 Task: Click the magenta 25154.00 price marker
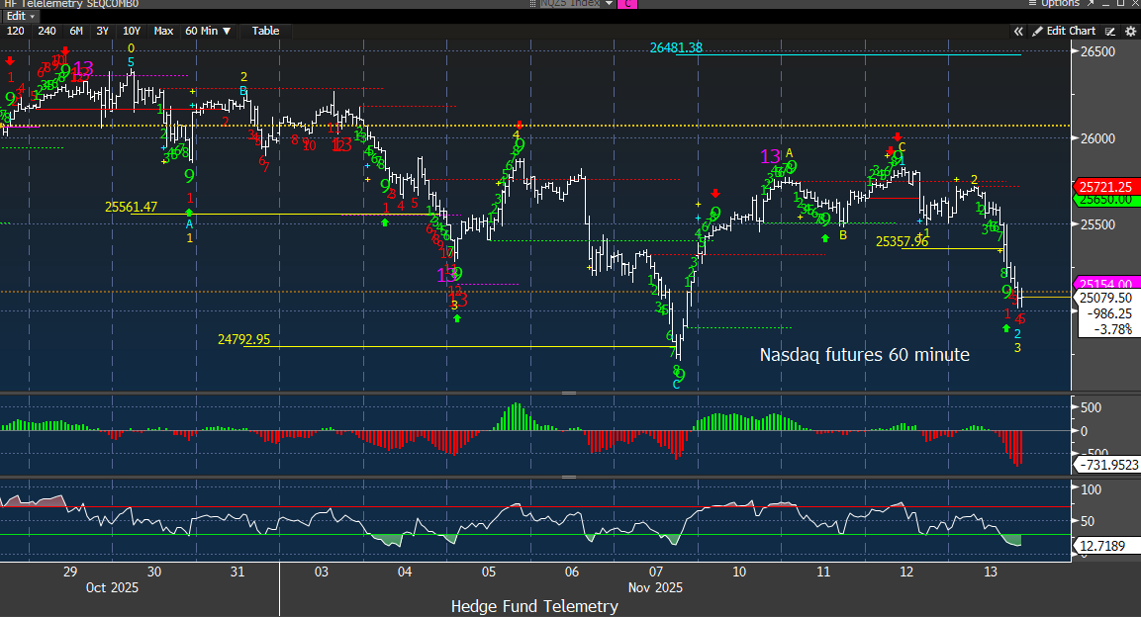pos(1101,283)
